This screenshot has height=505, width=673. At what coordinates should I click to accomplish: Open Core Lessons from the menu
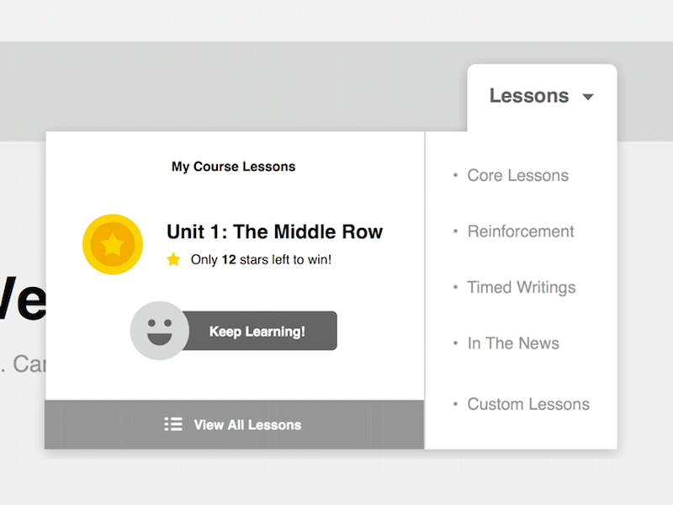click(518, 175)
